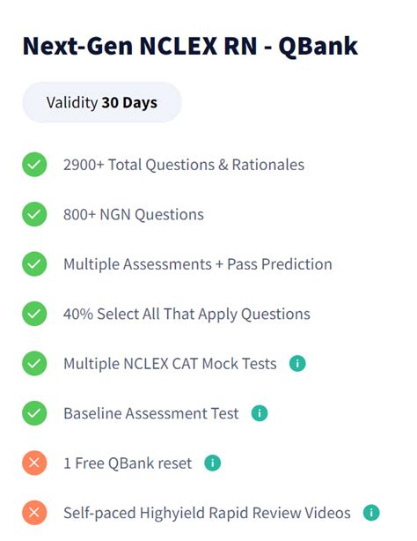Viewport: 417px width, 541px height.
Task: Click green check icon next to Baseline Assessment Test
Action: pos(34,413)
